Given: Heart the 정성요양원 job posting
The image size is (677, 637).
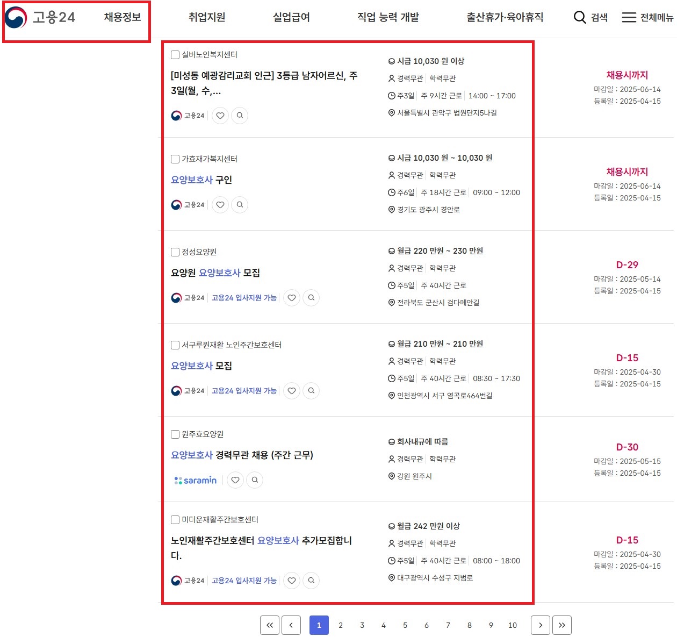Looking at the screenshot, I should [x=291, y=297].
